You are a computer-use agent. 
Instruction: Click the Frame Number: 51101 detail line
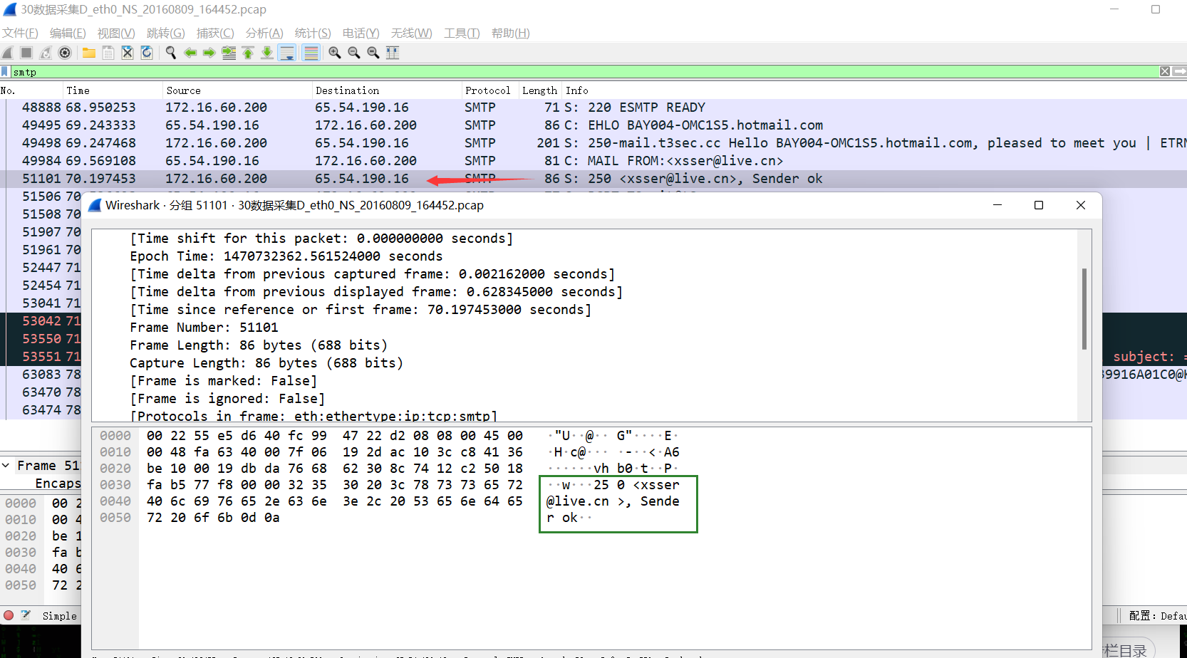pyautogui.click(x=204, y=328)
